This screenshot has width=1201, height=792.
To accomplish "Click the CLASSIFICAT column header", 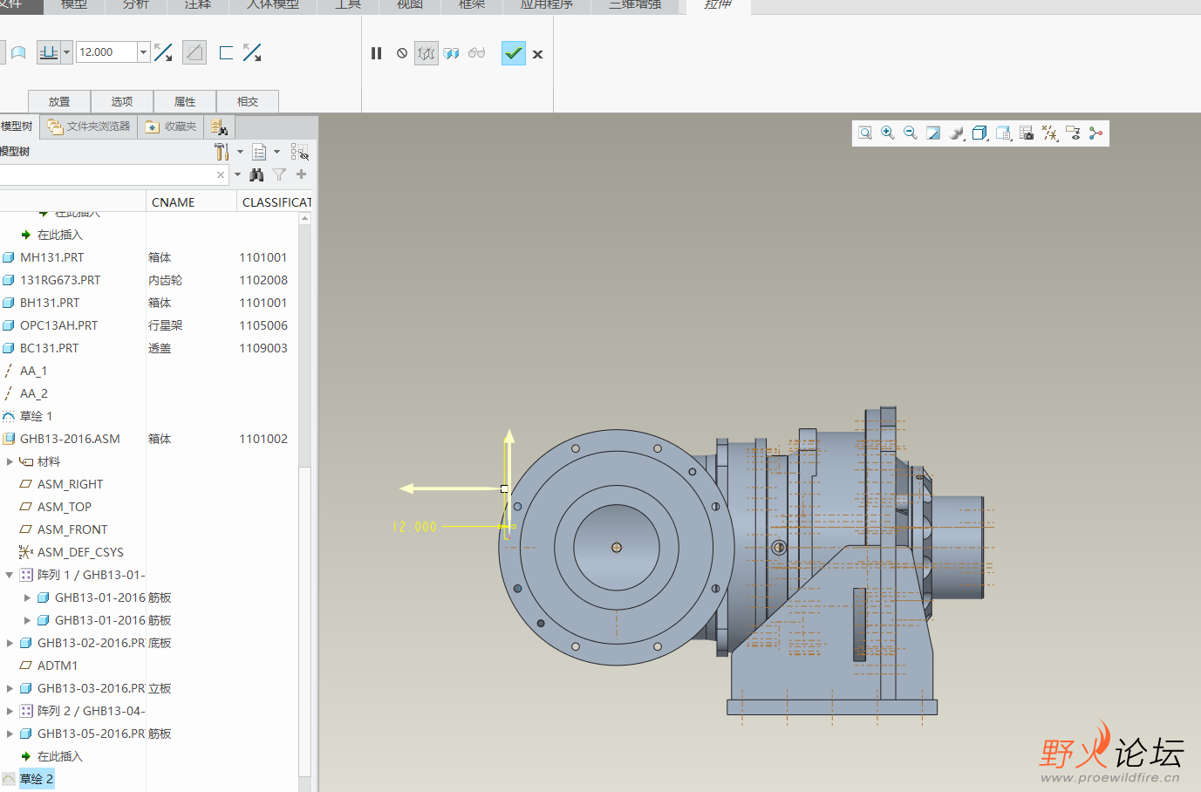I will pyautogui.click(x=276, y=202).
